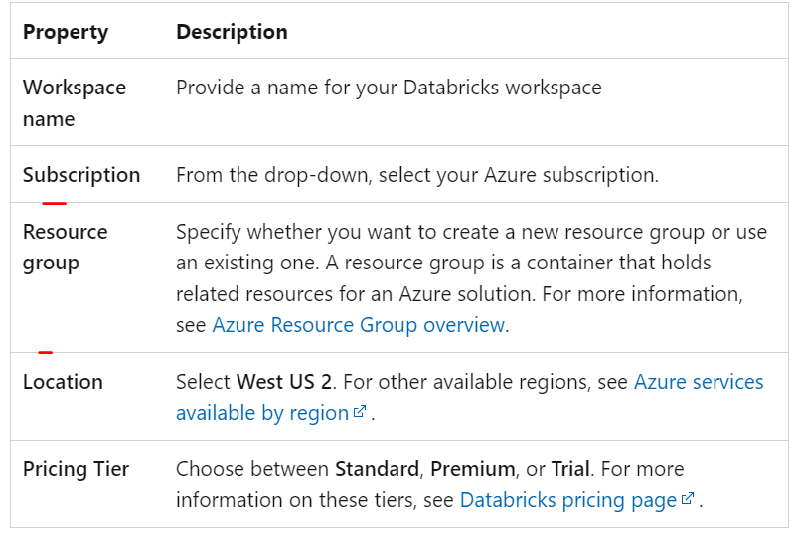Select the Workspace name property cell
The height and width of the screenshot is (533, 794).
click(x=75, y=102)
